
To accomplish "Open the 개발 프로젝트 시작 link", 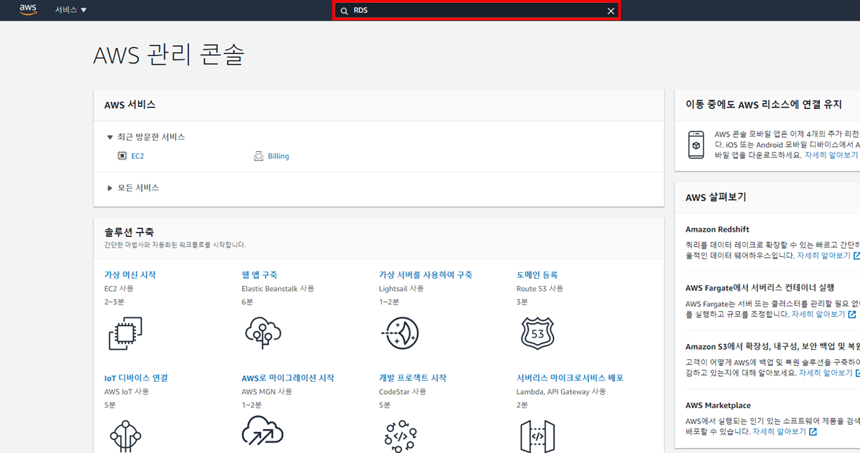I will (412, 378).
